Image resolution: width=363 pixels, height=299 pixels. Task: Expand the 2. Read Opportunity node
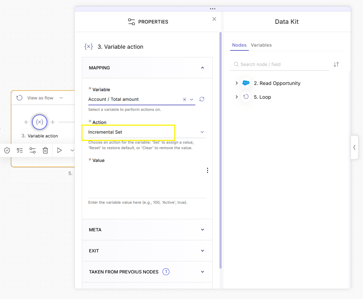pyautogui.click(x=236, y=83)
